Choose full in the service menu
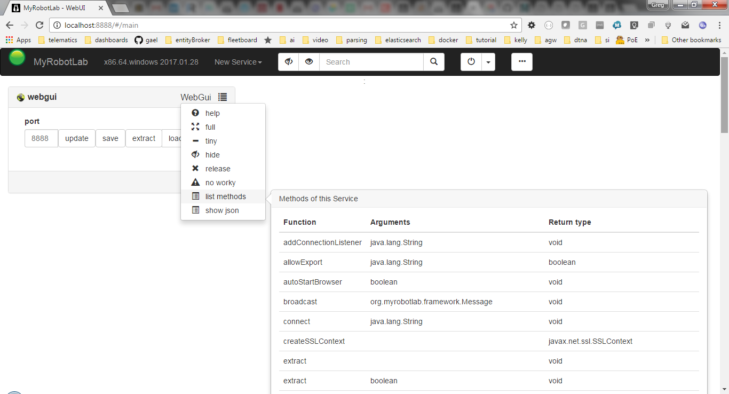The width and height of the screenshot is (729, 394). [223, 127]
